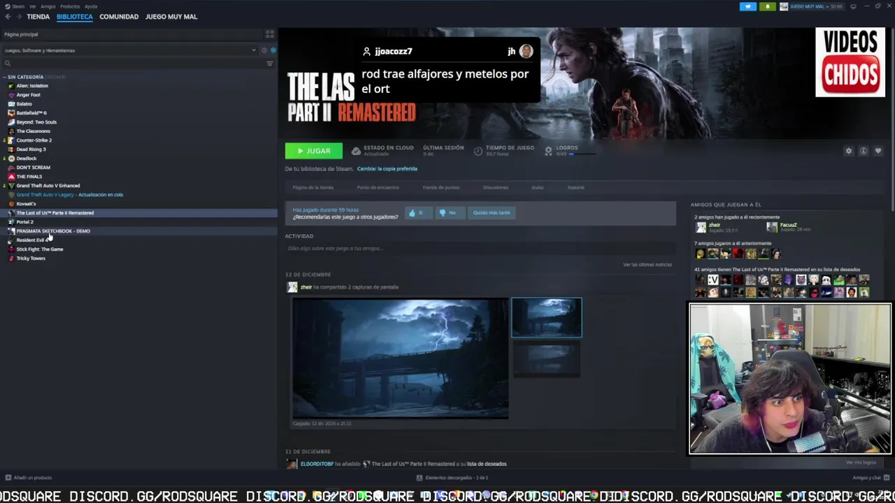This screenshot has width=895, height=503.
Task: Select The Classrooms in library
Action: point(33,131)
